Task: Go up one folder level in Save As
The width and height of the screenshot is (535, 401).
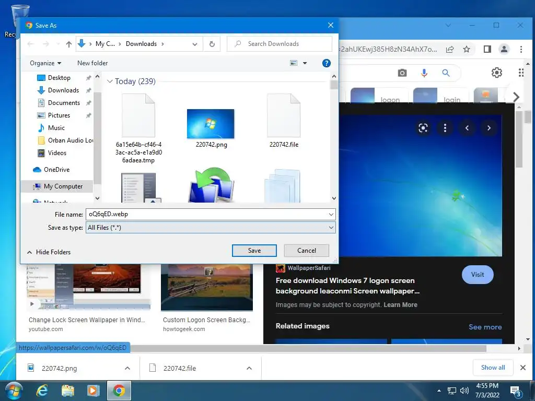Action: [x=69, y=44]
